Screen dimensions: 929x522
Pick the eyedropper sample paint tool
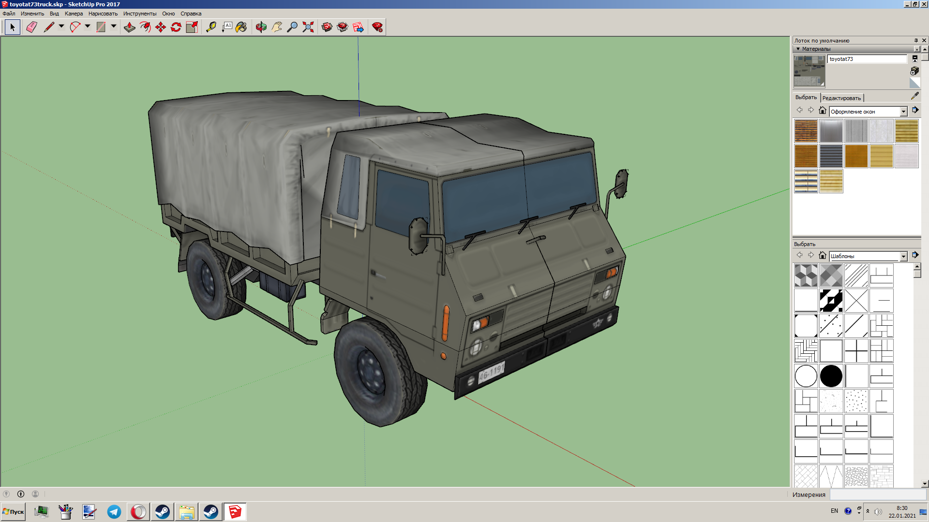(914, 96)
